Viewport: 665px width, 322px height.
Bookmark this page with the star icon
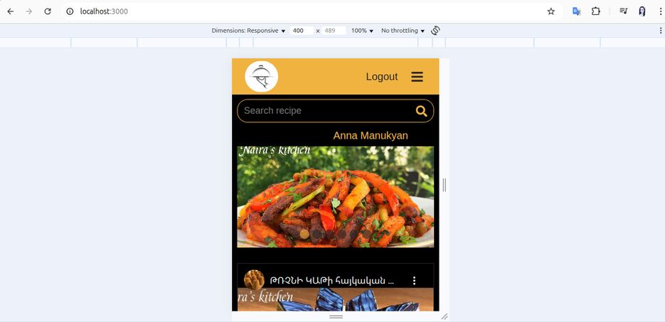(x=551, y=11)
